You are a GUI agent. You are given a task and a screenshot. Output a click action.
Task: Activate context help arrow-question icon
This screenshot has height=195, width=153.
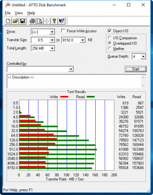(61, 21)
